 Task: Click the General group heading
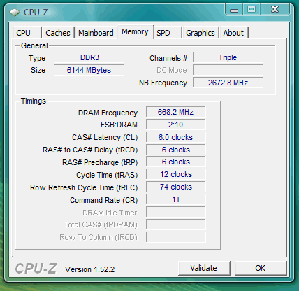click(x=34, y=45)
